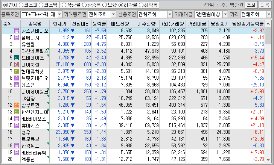
Task: Click the 증 badge beside 브릿지바이오
Action: coord(17,78)
